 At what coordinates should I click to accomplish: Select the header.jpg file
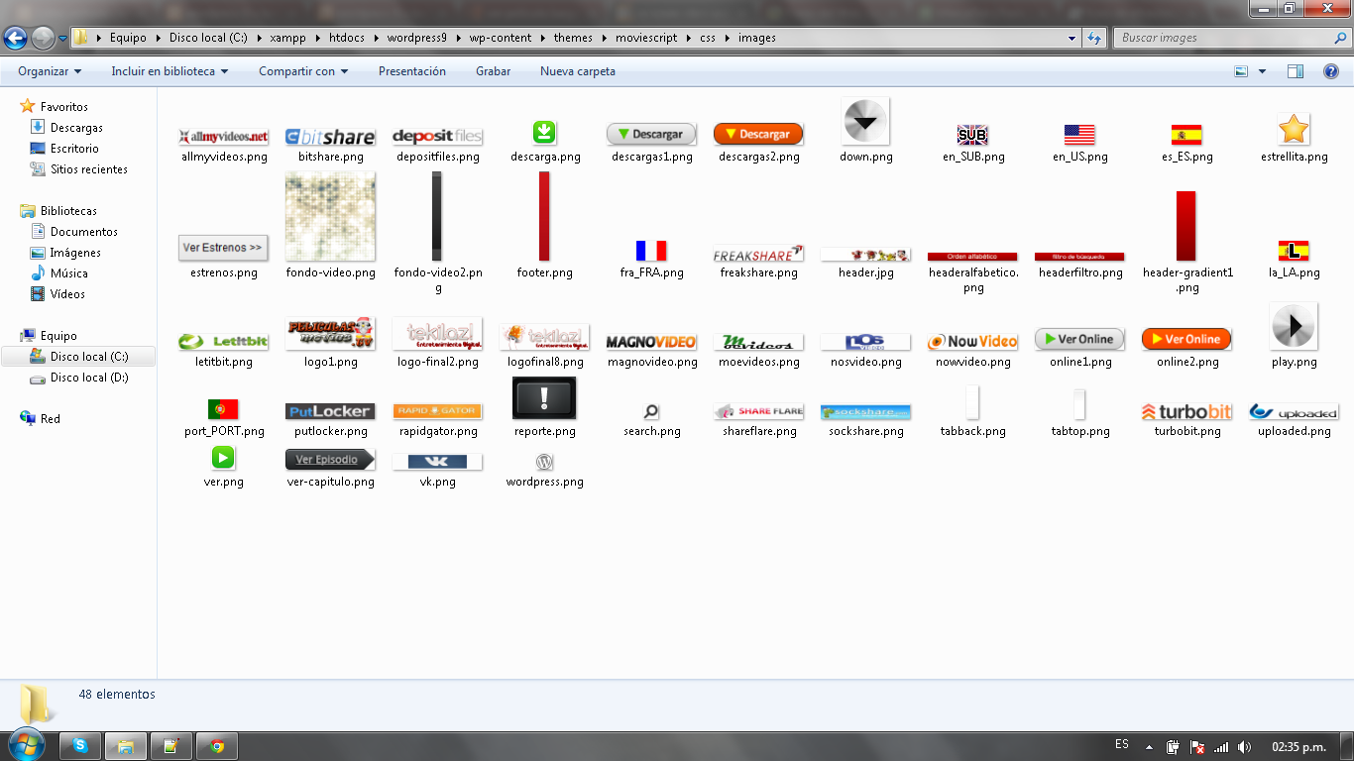865,255
